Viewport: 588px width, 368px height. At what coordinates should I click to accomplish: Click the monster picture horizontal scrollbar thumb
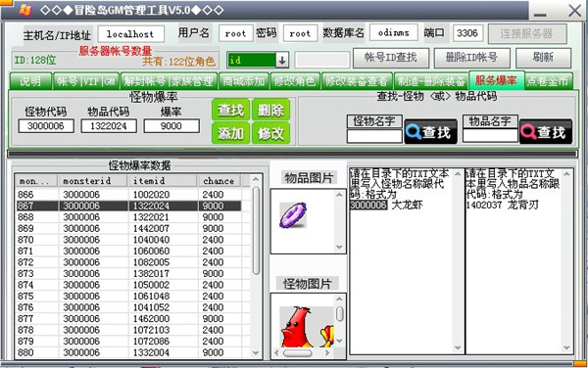(297, 352)
